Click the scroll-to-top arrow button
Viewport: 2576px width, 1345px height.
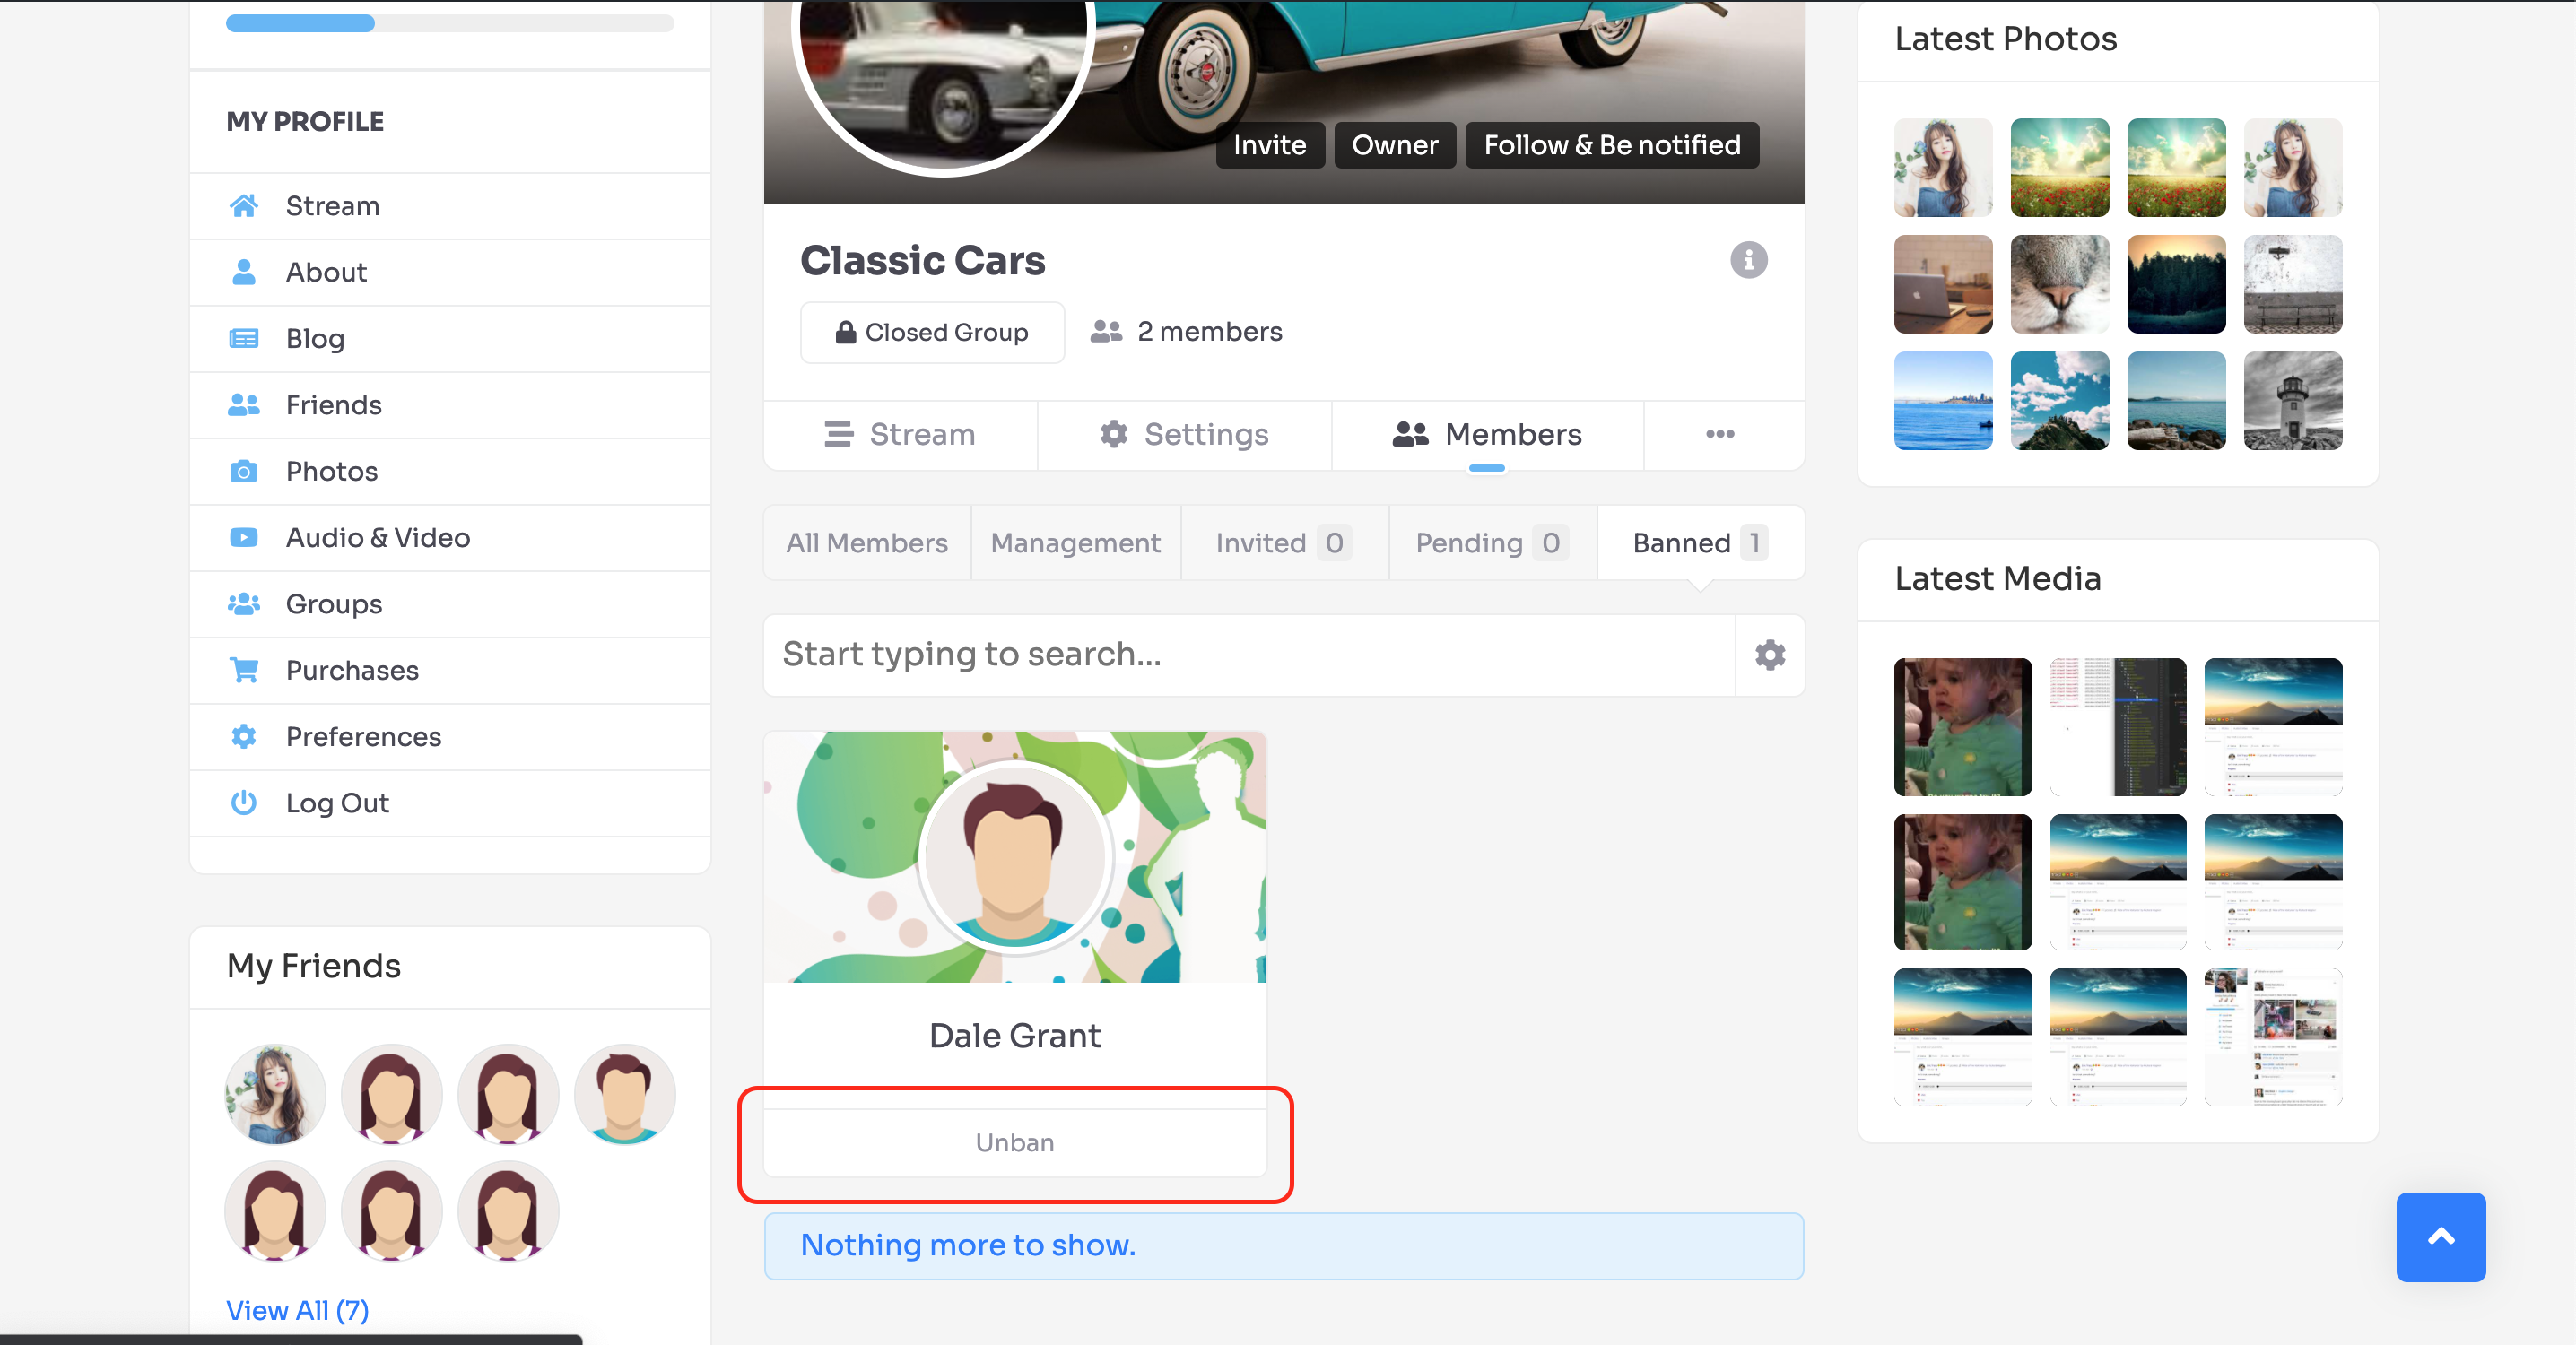tap(2440, 1237)
